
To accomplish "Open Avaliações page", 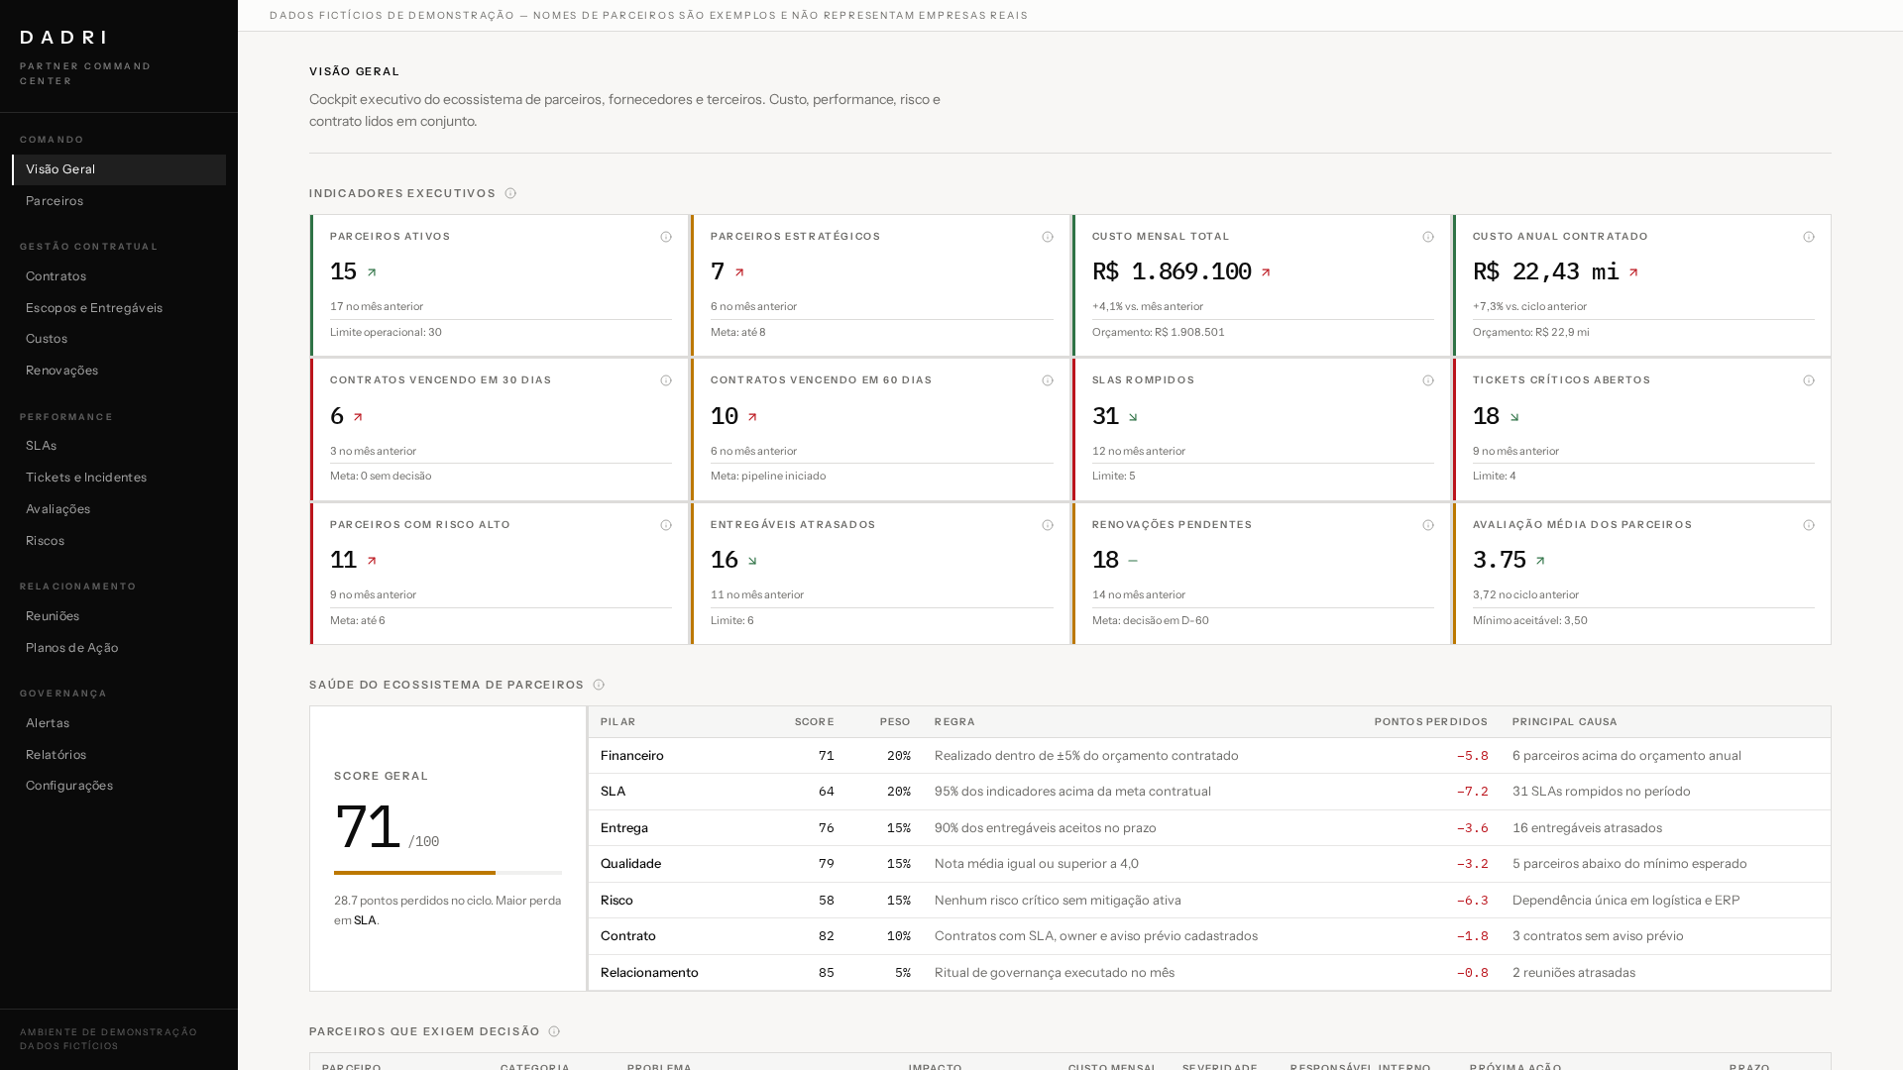I will 119,509.
